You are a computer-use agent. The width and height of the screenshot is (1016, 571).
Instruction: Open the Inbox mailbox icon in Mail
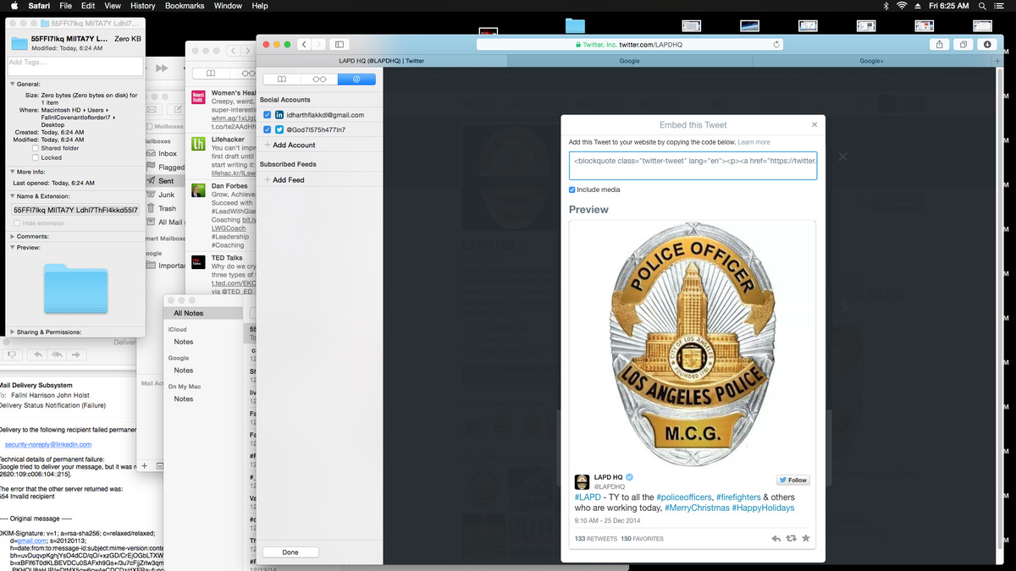point(151,153)
